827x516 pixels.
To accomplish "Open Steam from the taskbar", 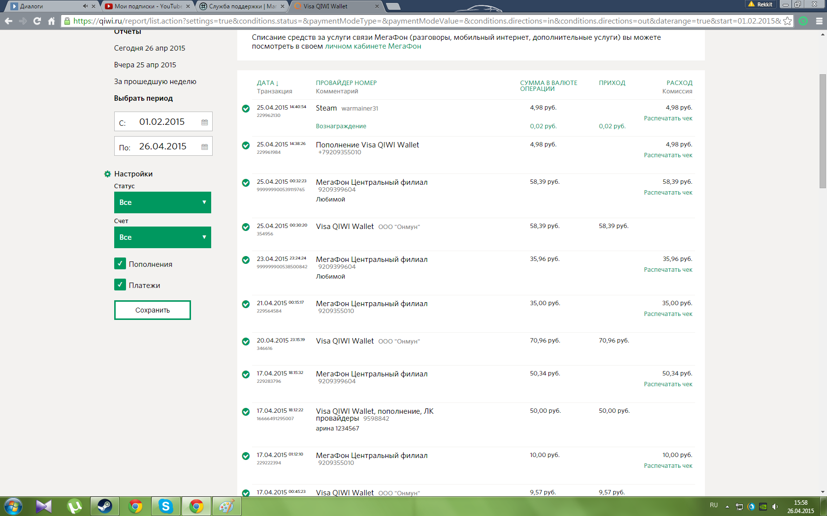I will [x=105, y=506].
